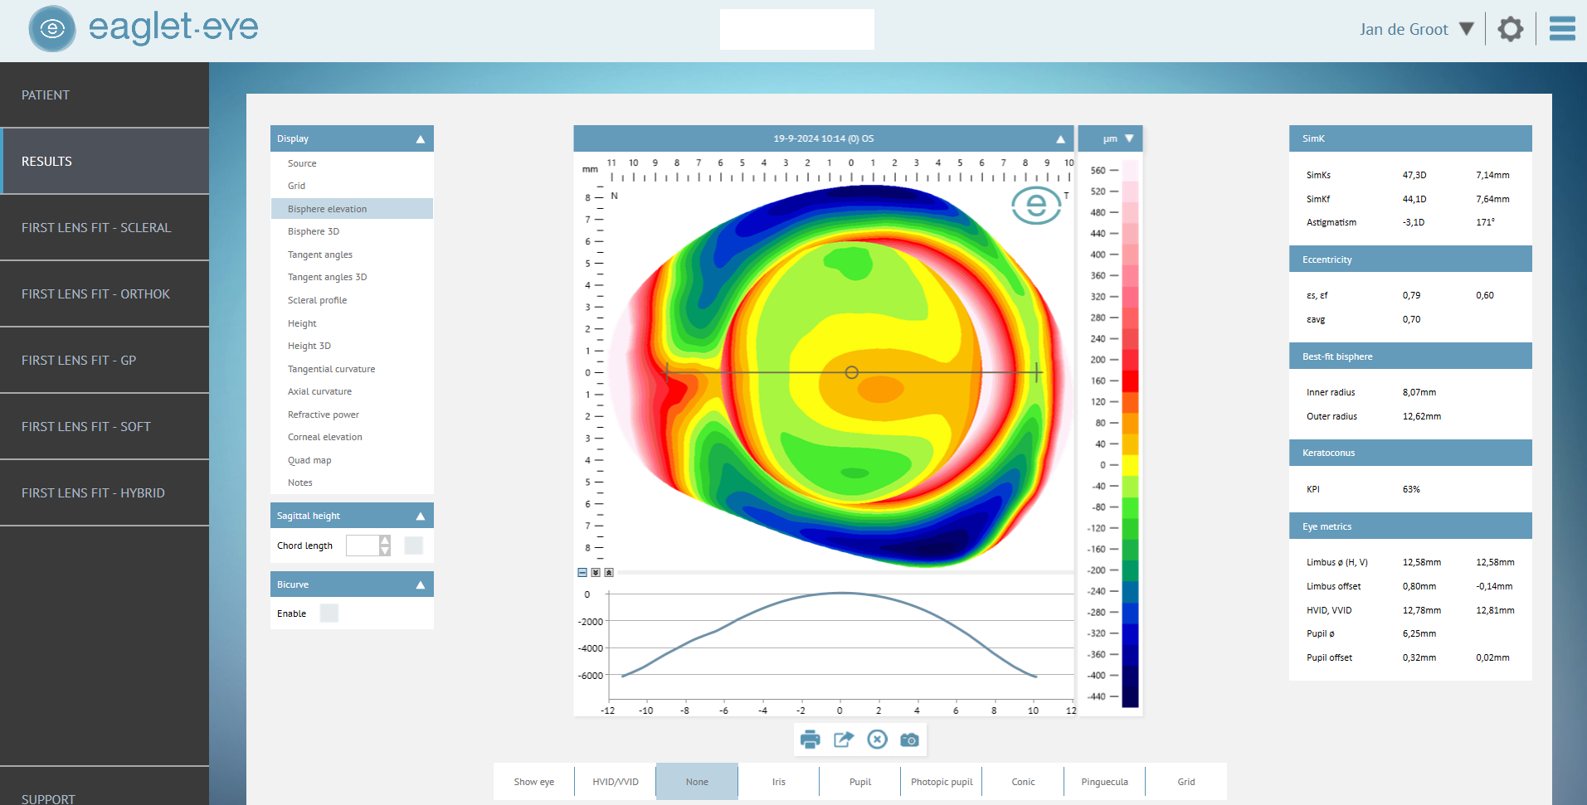Viewport: 1587px width, 805px height.
Task: Take a snapshot with the camera icon
Action: pos(909,740)
